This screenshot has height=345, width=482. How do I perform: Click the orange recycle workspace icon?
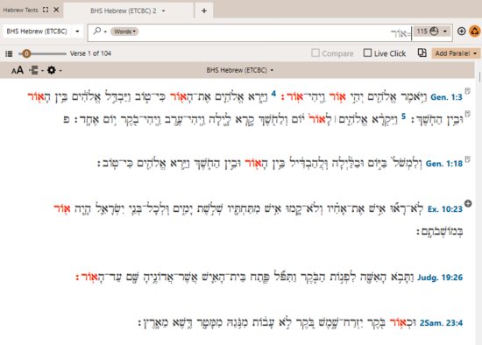point(475,32)
